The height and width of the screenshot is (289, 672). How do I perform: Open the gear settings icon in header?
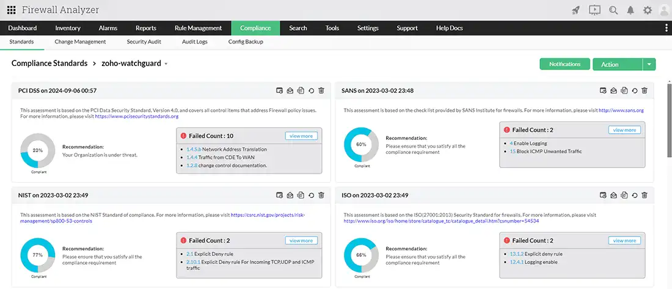(x=647, y=10)
